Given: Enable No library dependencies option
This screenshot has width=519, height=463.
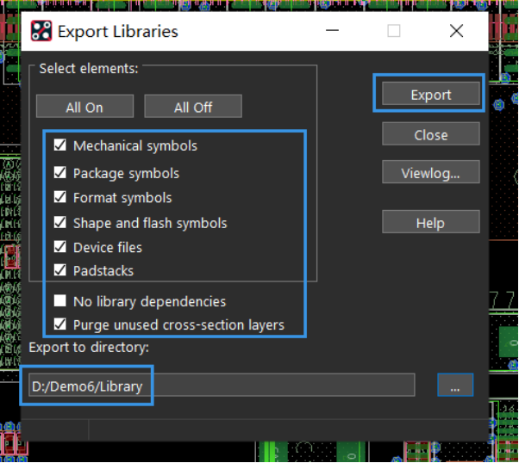Looking at the screenshot, I should tap(60, 300).
